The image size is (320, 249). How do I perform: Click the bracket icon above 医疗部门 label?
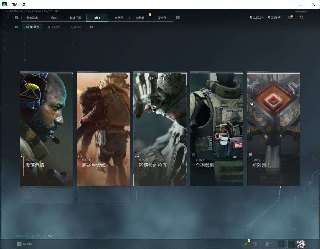click(x=80, y=155)
